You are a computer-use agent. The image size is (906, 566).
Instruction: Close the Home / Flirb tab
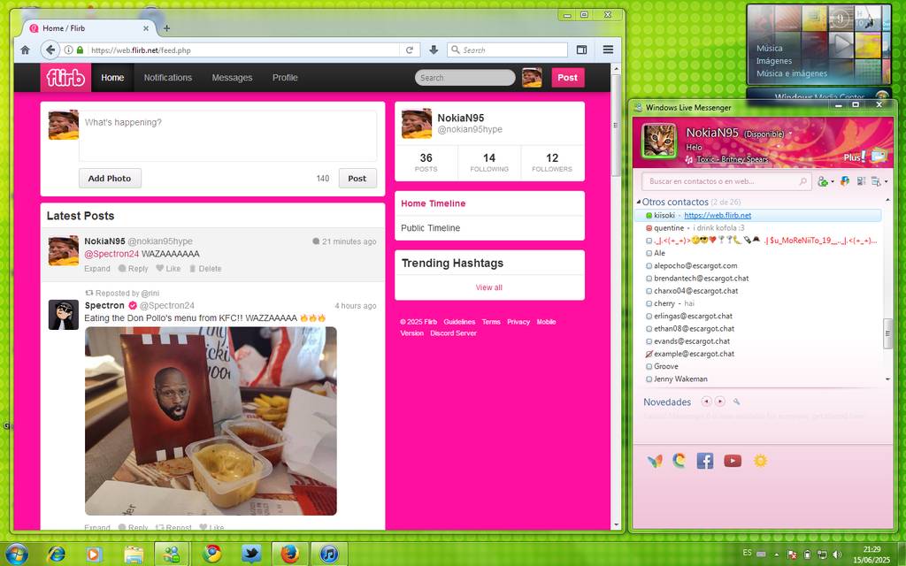click(x=146, y=27)
